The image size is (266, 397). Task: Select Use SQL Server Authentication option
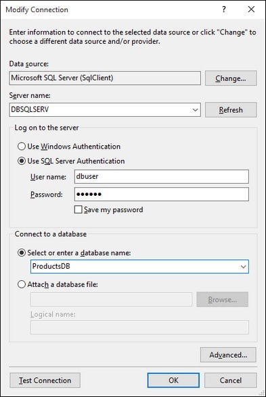[x=22, y=161]
